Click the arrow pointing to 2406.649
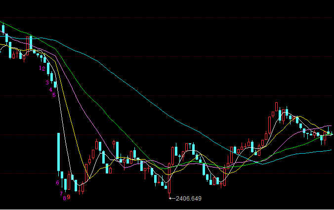The height and width of the screenshot is (210, 334). [x=172, y=198]
